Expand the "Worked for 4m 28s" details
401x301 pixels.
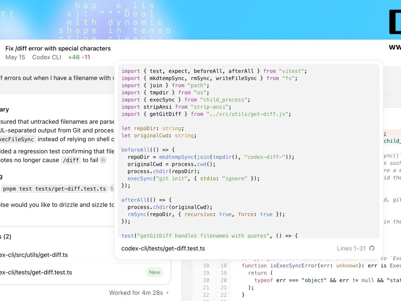pyautogui.click(x=139, y=293)
